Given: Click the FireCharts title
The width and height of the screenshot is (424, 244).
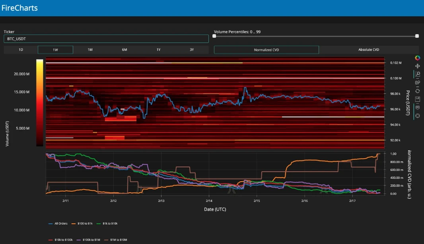Looking at the screenshot, I should point(19,8).
